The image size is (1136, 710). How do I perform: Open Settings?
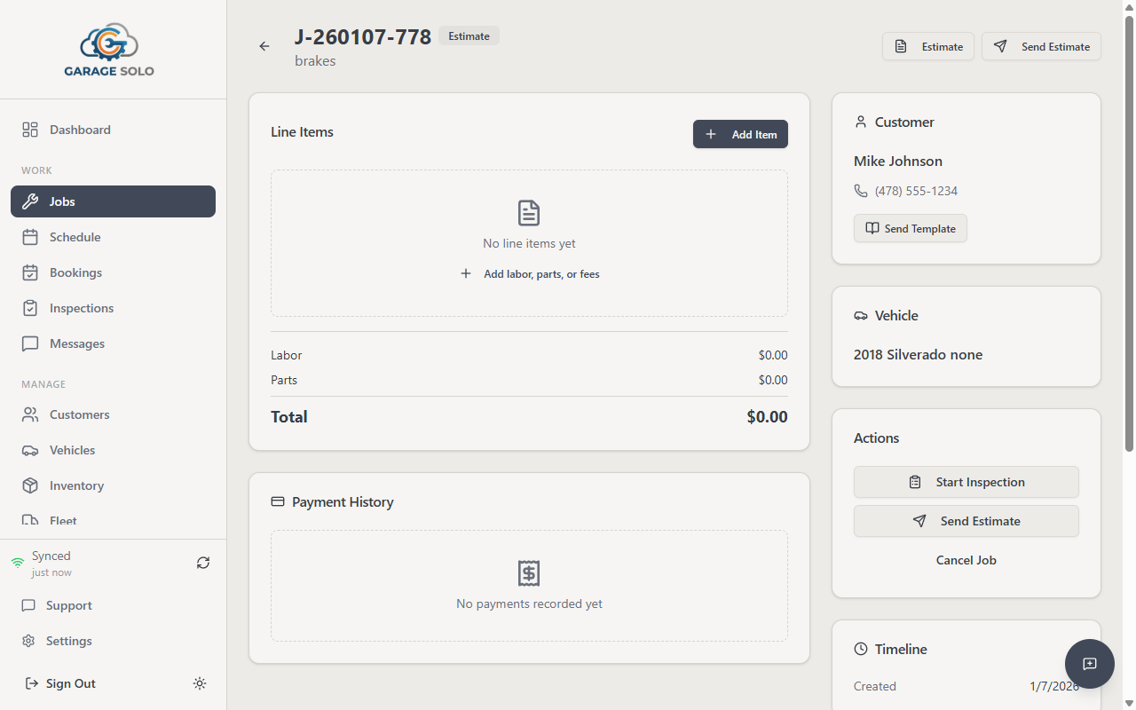pyautogui.click(x=113, y=641)
